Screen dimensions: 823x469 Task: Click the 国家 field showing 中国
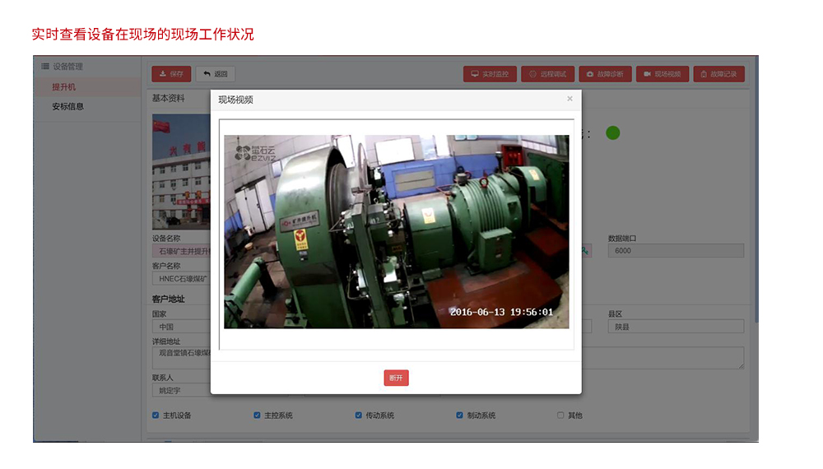coord(182,327)
